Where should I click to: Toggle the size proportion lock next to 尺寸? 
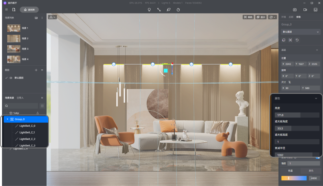(289, 82)
